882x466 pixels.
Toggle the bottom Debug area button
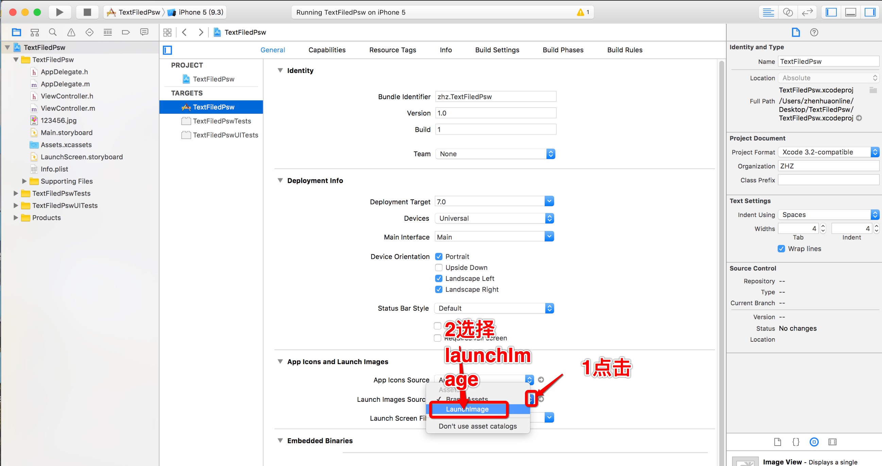click(850, 12)
